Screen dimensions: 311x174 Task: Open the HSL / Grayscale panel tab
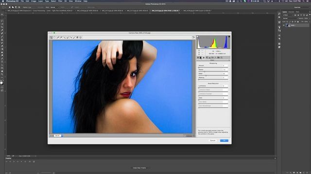coord(207,58)
